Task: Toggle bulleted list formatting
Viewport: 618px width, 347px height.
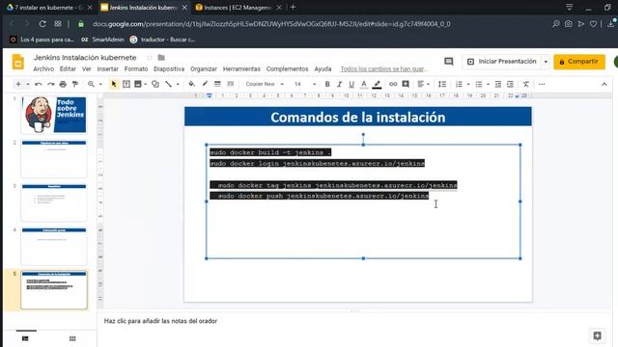Action: [479, 84]
